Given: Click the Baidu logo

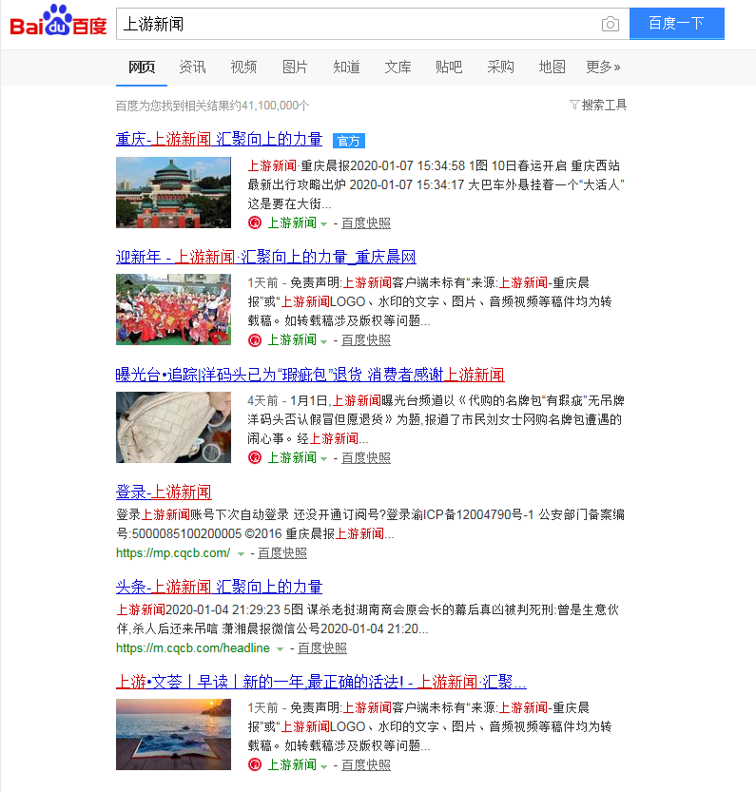Looking at the screenshot, I should tap(58, 22).
